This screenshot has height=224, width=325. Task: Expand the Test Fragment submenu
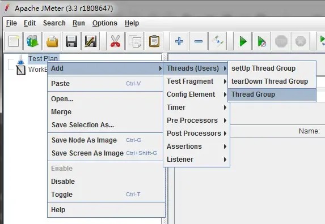[x=196, y=81]
